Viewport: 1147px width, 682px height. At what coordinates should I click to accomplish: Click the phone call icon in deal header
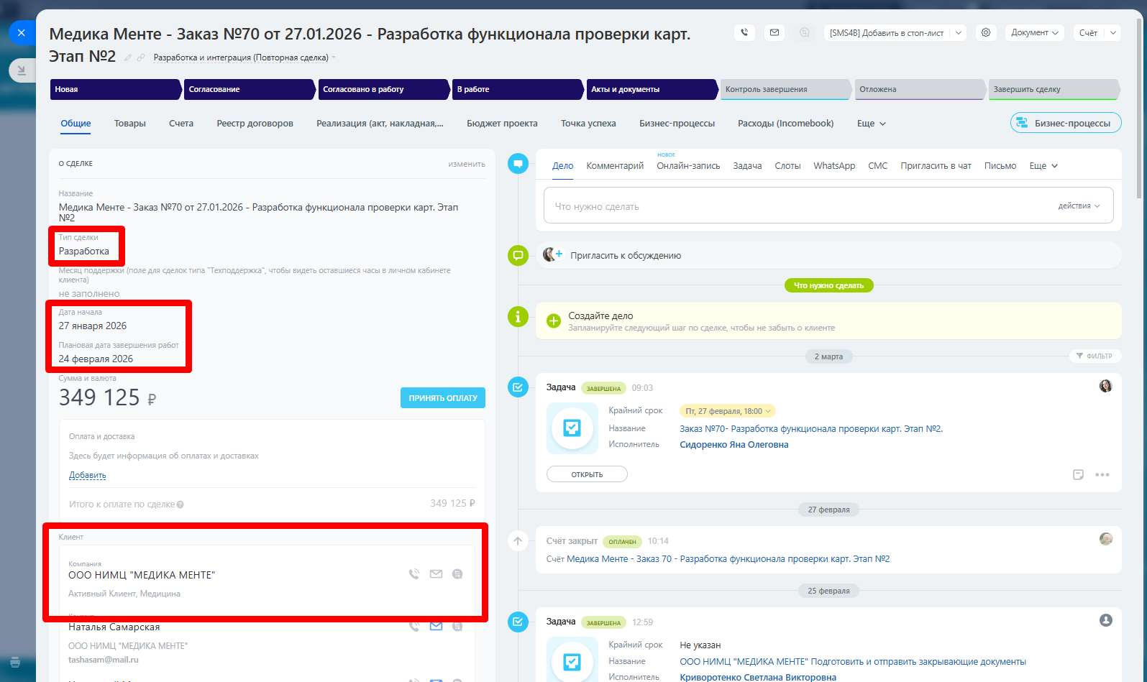(x=744, y=32)
